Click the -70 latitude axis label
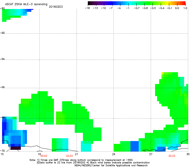This screenshot has width=190, height=167. (2, 151)
